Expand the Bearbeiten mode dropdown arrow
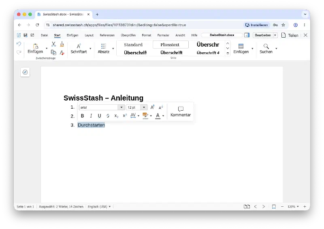This screenshot has height=229, width=324. [275, 35]
